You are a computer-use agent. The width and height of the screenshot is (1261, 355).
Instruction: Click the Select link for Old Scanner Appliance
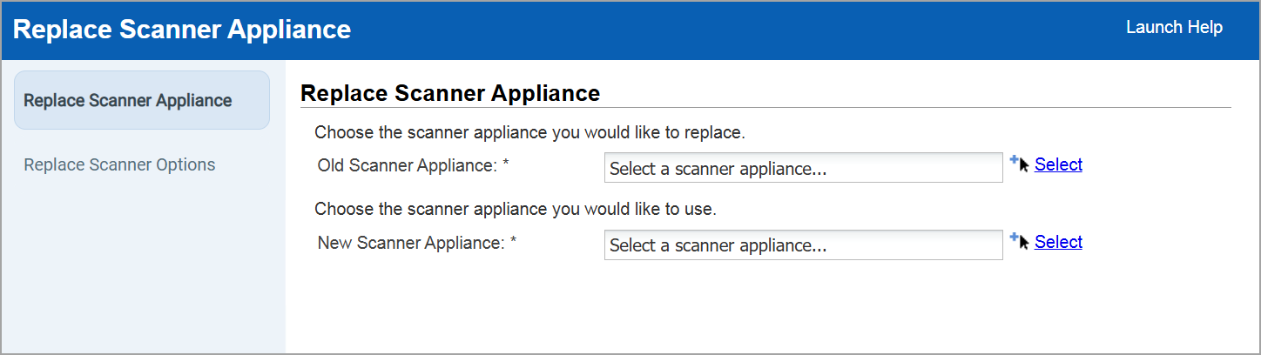1058,164
